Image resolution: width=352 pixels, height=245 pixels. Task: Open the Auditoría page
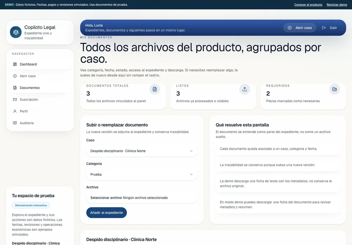[40, 123]
